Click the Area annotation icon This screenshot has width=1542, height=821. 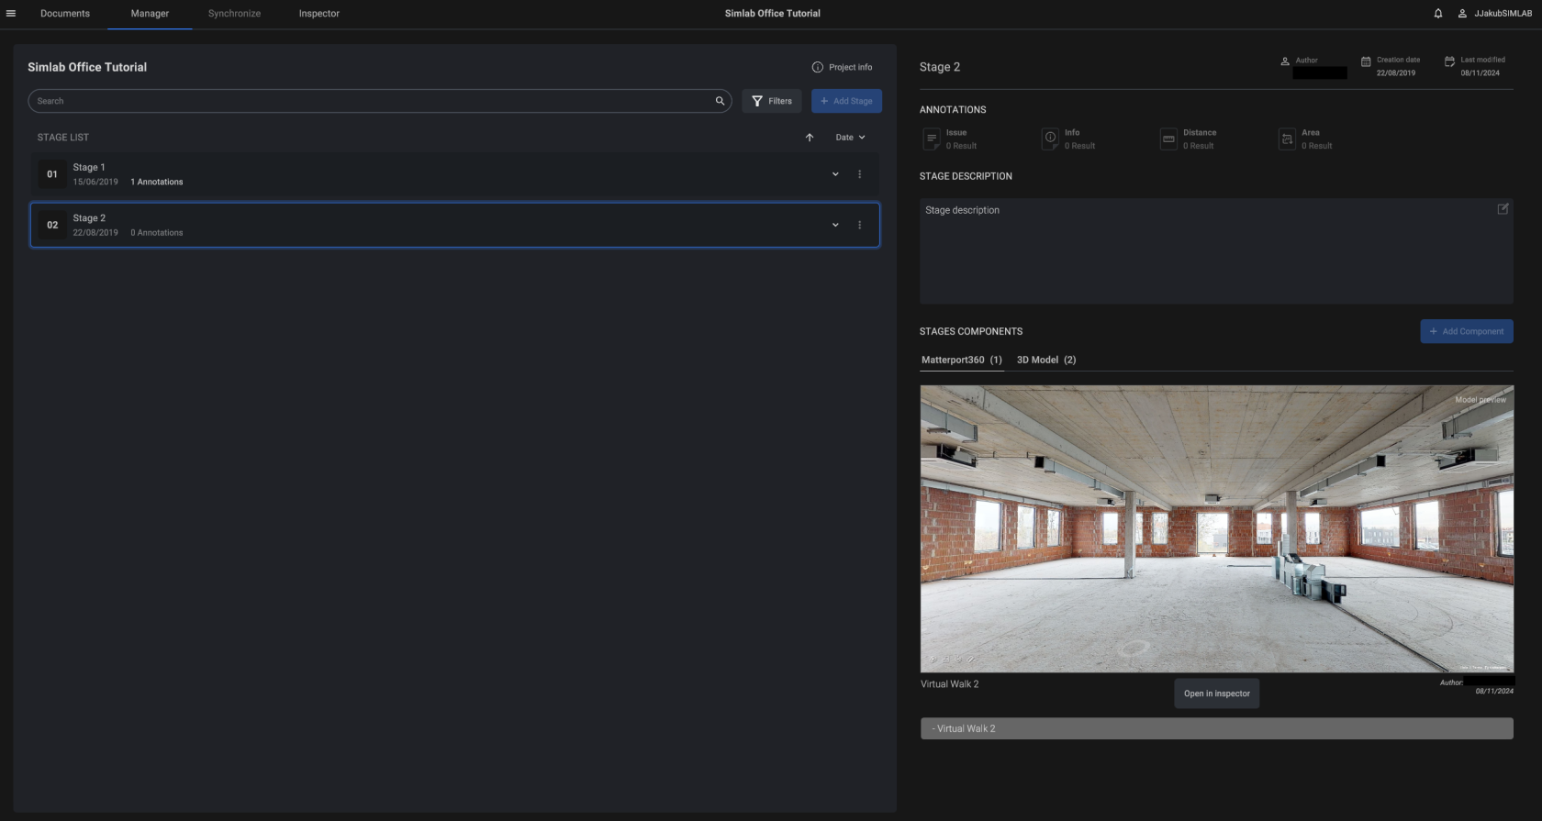click(1287, 139)
